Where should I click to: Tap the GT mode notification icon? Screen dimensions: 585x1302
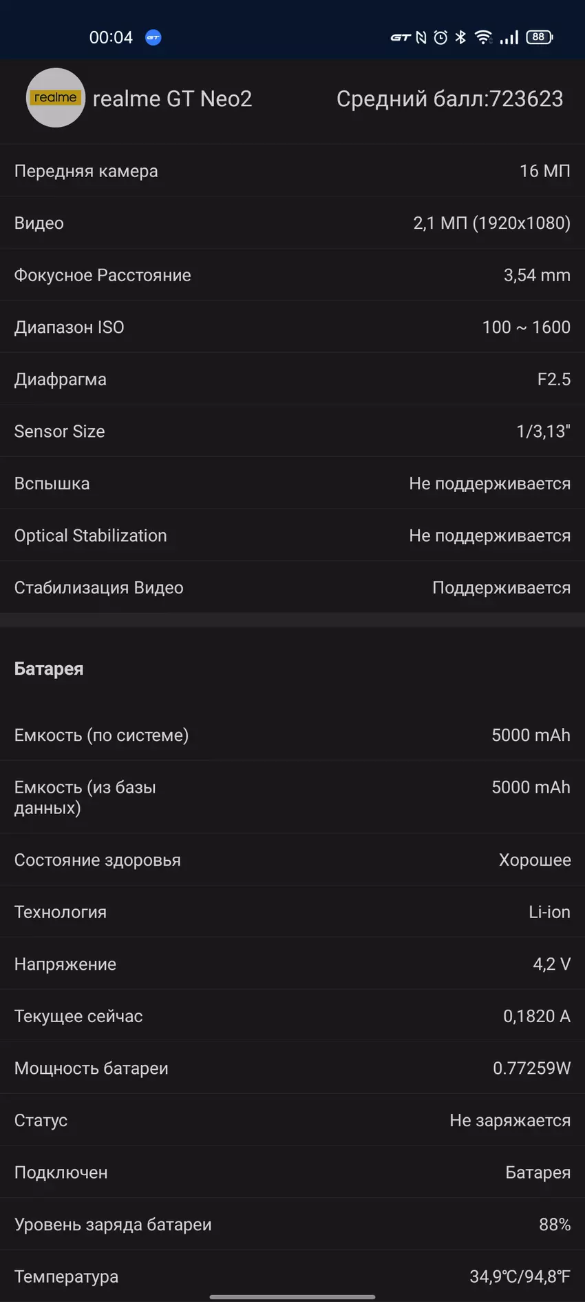(153, 38)
